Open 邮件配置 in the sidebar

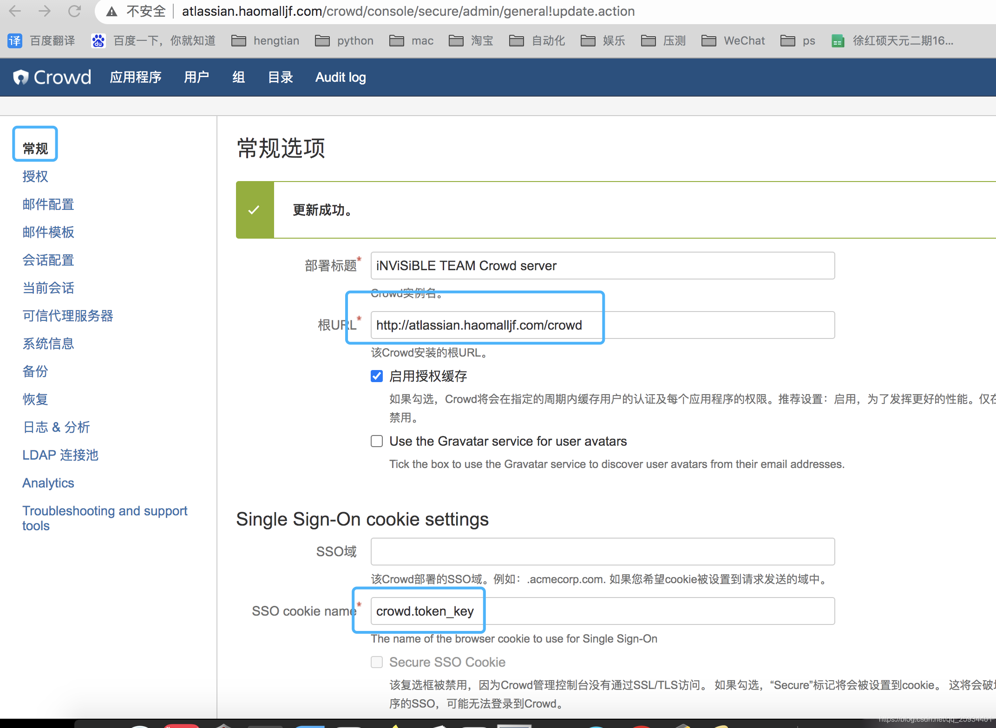click(x=48, y=204)
